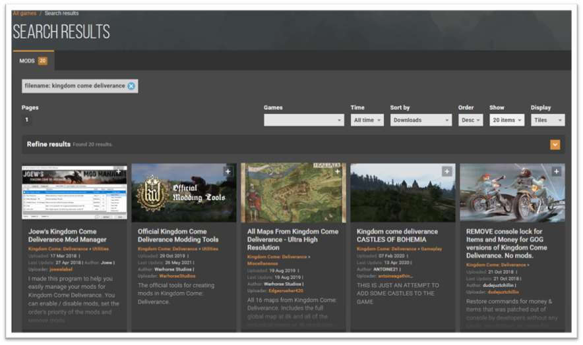Click Kingdom Come: Deliverance link under Joew's tile
The height and width of the screenshot is (345, 583).
(x=58, y=249)
